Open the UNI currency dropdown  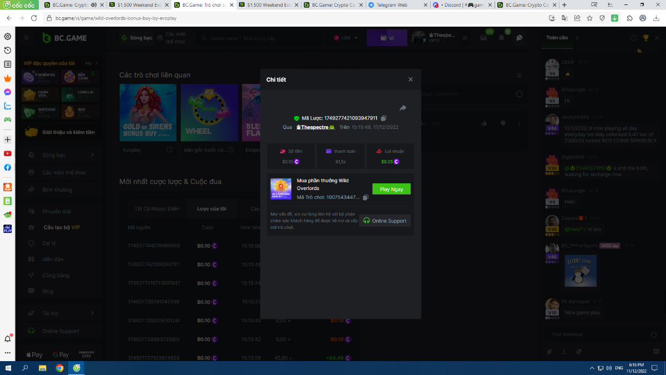pos(346,38)
